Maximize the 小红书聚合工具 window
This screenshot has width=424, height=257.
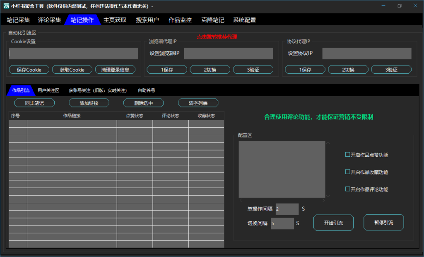point(400,6)
